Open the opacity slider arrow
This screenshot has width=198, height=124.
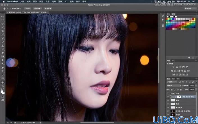pyautogui.click(x=196, y=86)
